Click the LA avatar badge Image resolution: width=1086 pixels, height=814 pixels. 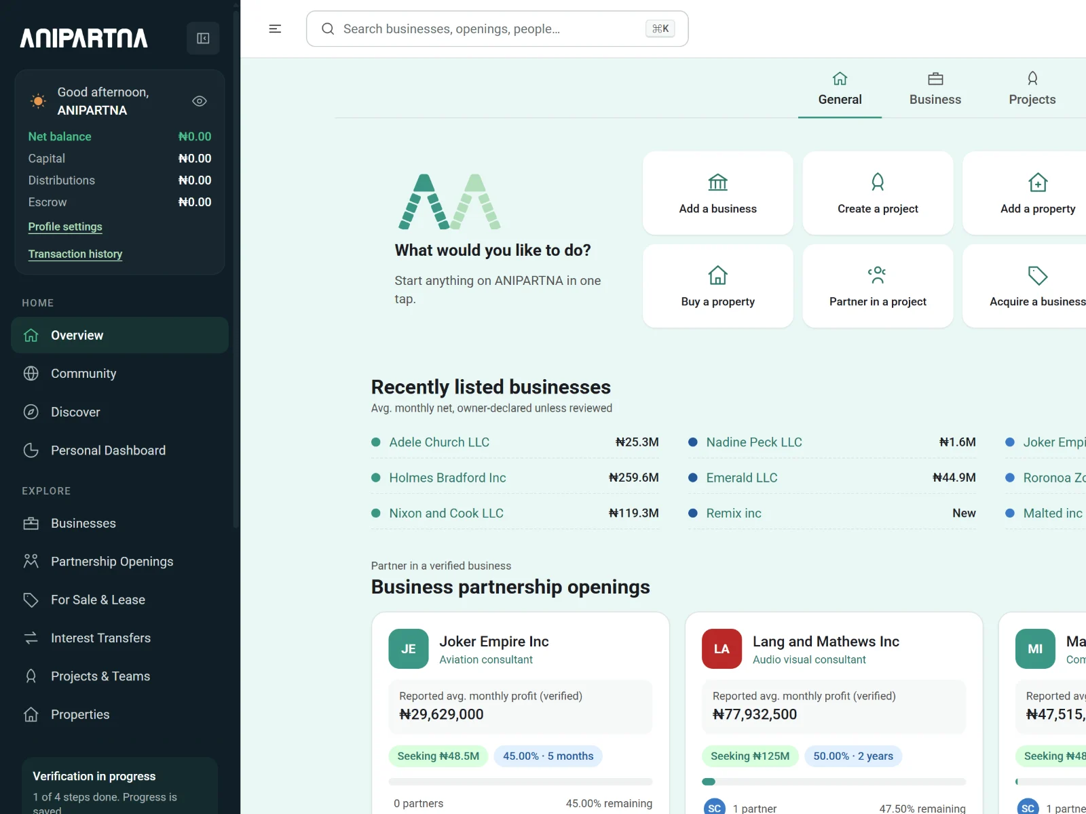722,649
